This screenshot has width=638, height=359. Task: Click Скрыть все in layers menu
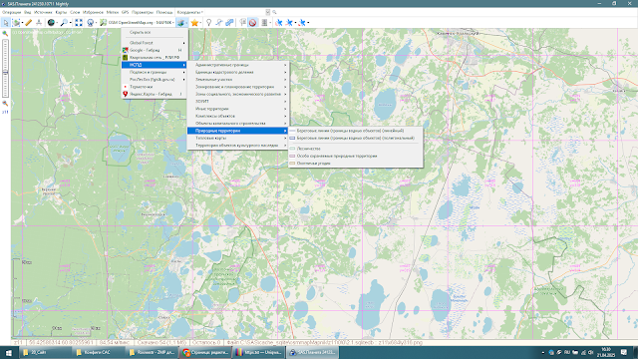155,32
